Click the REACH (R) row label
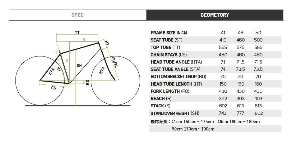The width and height of the screenshot is (296, 143). pyautogui.click(x=161, y=99)
